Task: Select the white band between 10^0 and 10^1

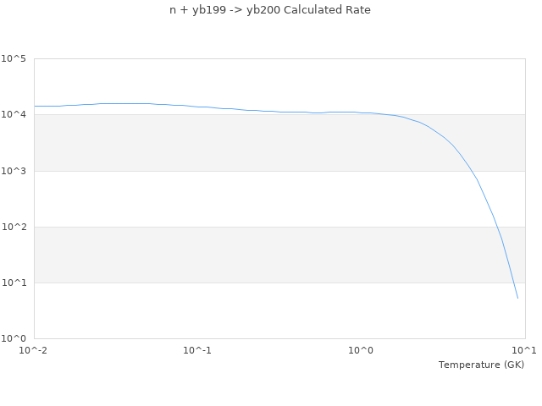Action: [254, 310]
